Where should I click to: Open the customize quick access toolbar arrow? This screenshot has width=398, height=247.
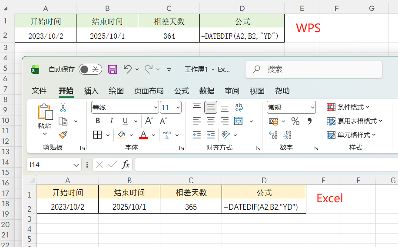pyautogui.click(x=169, y=69)
